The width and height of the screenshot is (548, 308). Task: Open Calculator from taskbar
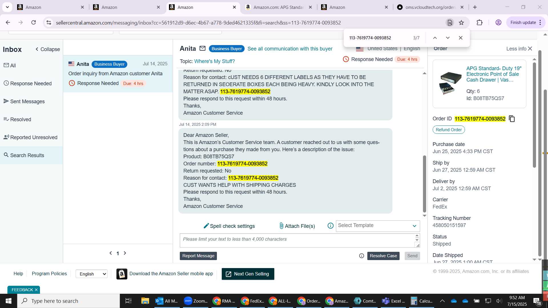click(x=422, y=301)
